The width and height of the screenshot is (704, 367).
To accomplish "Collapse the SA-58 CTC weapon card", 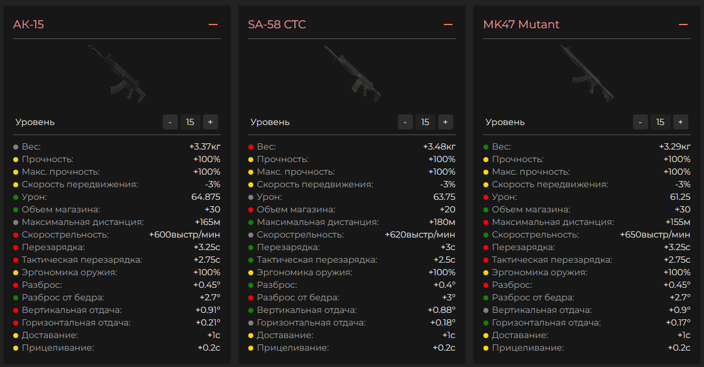I will (448, 25).
